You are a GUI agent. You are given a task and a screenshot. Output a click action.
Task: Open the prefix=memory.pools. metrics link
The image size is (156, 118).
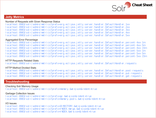[55, 99]
